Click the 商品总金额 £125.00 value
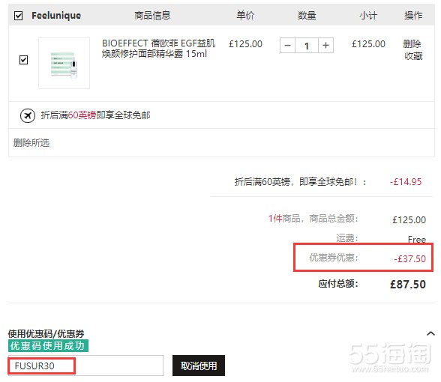The image size is (441, 382). (409, 219)
